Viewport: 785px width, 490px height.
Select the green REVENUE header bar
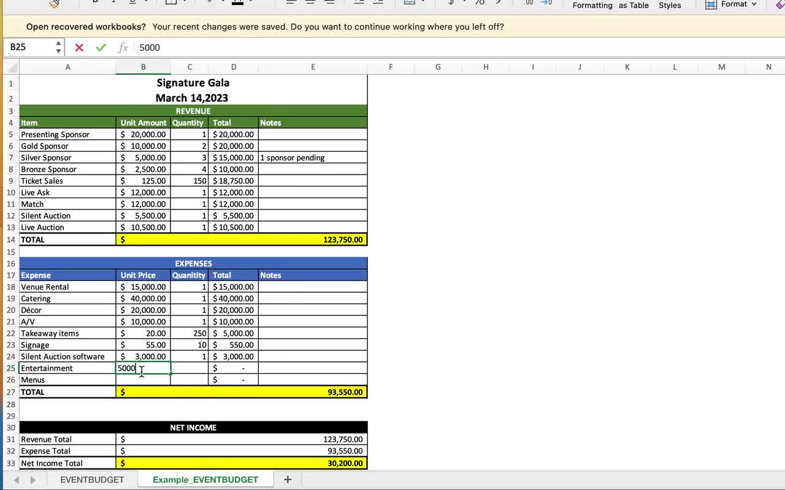193,111
